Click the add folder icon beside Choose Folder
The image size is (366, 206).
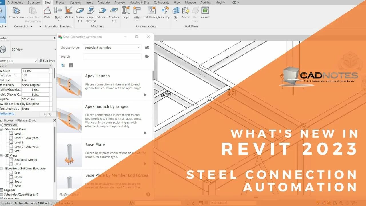147,47
